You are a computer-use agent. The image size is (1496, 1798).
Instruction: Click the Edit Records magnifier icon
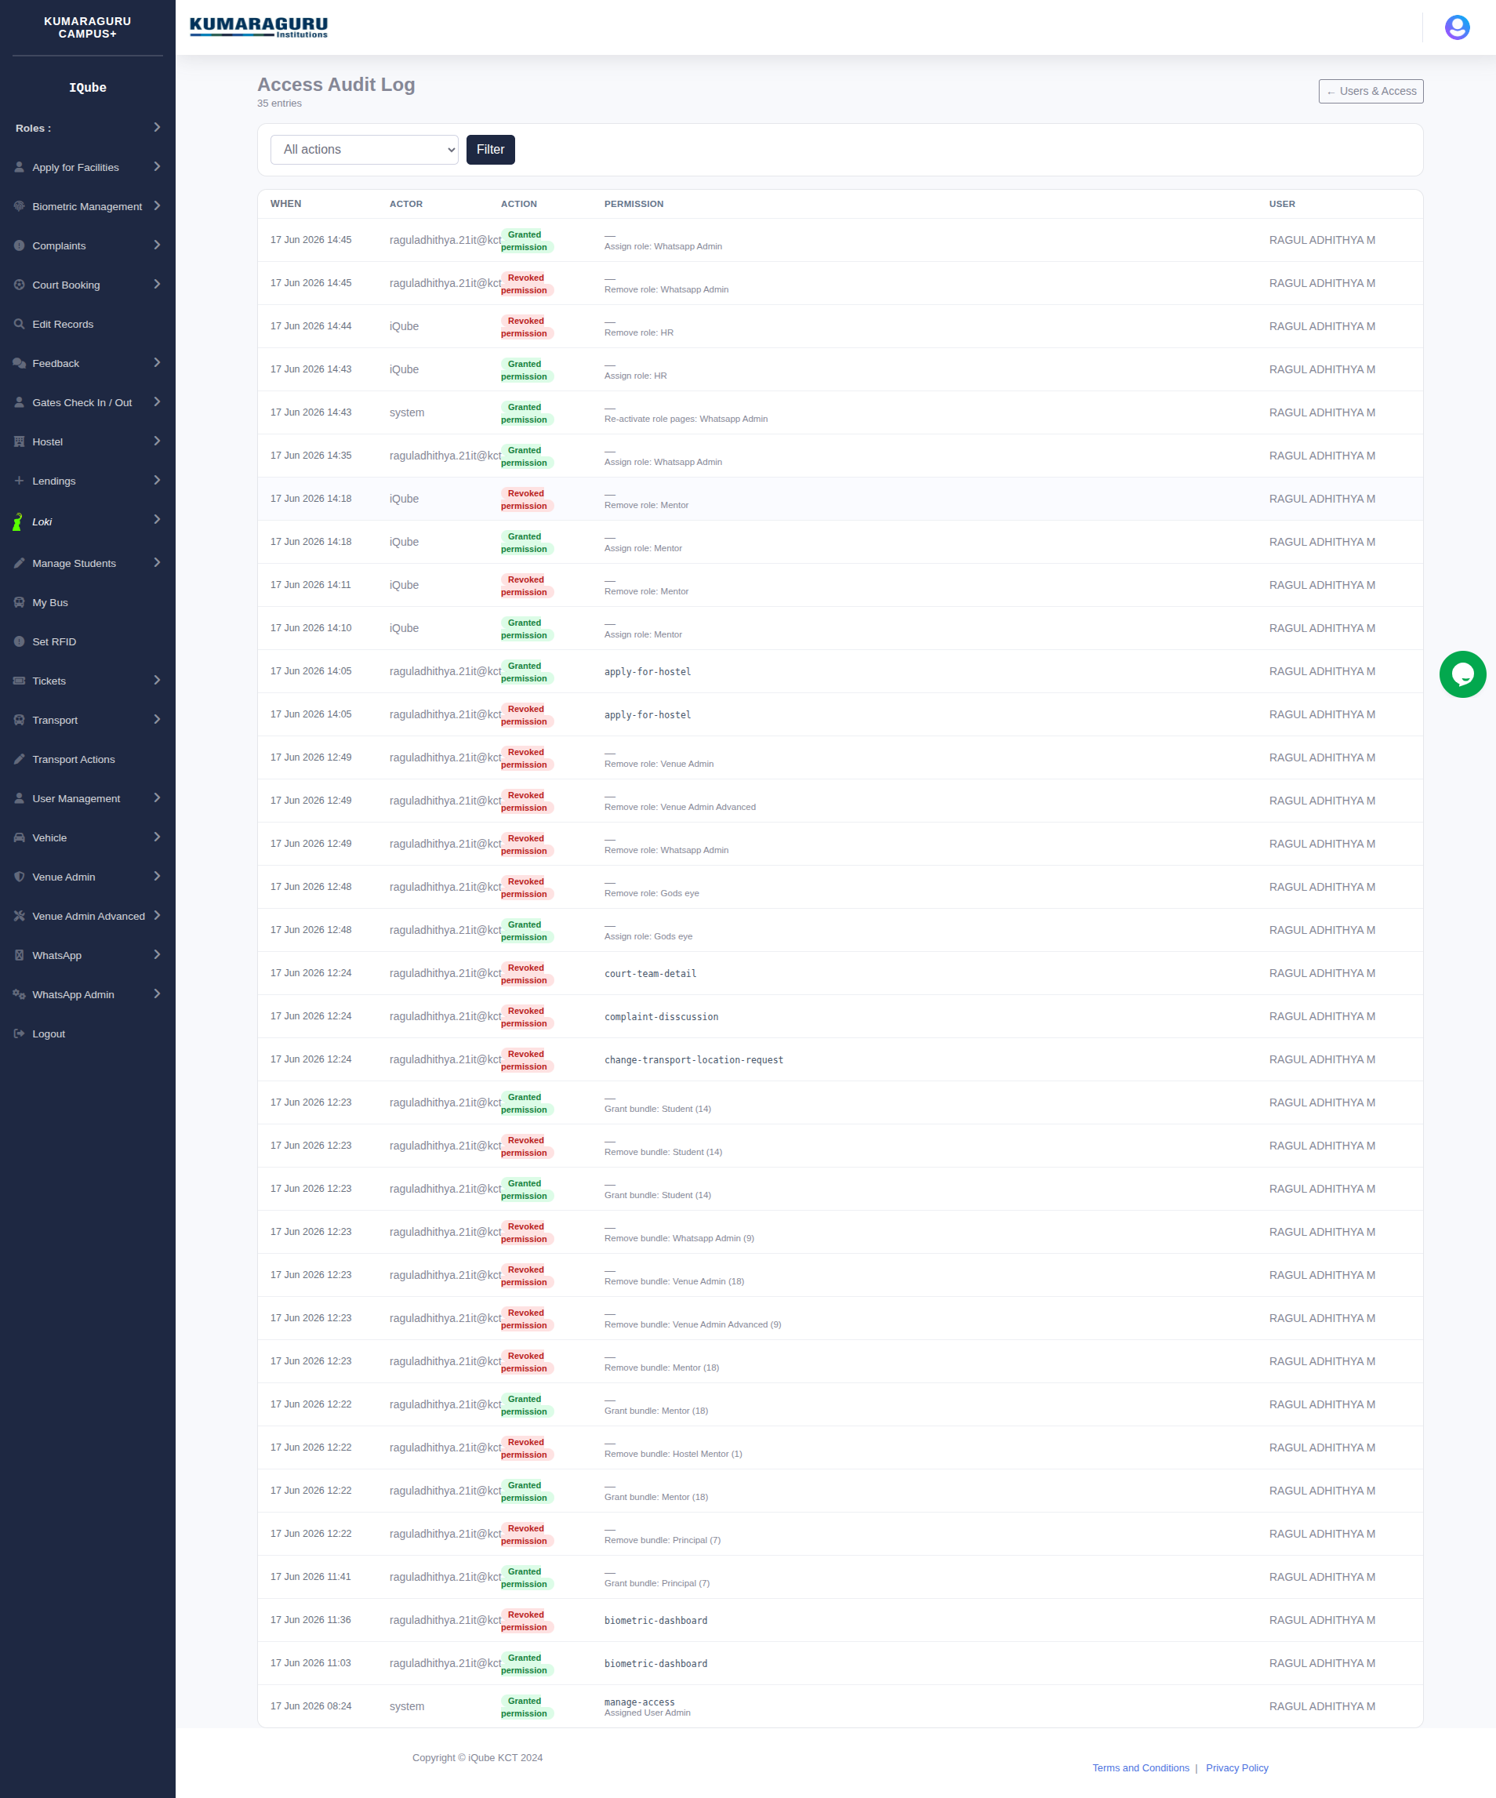click(x=19, y=324)
